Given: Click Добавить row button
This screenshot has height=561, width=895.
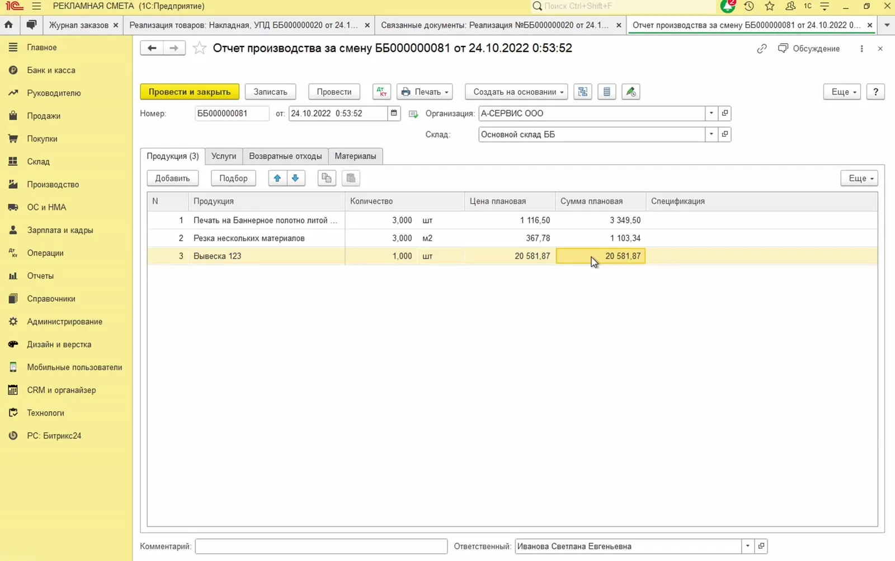Looking at the screenshot, I should pos(173,178).
